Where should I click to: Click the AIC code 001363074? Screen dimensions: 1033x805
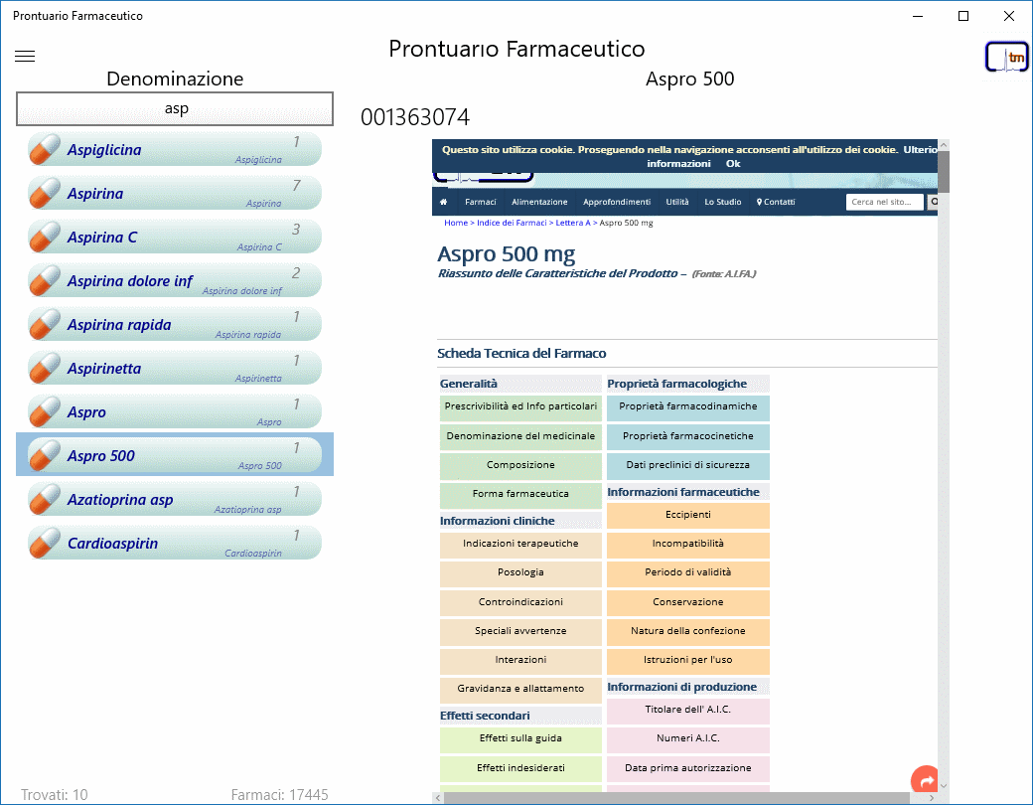415,117
